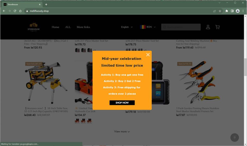Open a new tab with plus button

(x=46, y=5)
